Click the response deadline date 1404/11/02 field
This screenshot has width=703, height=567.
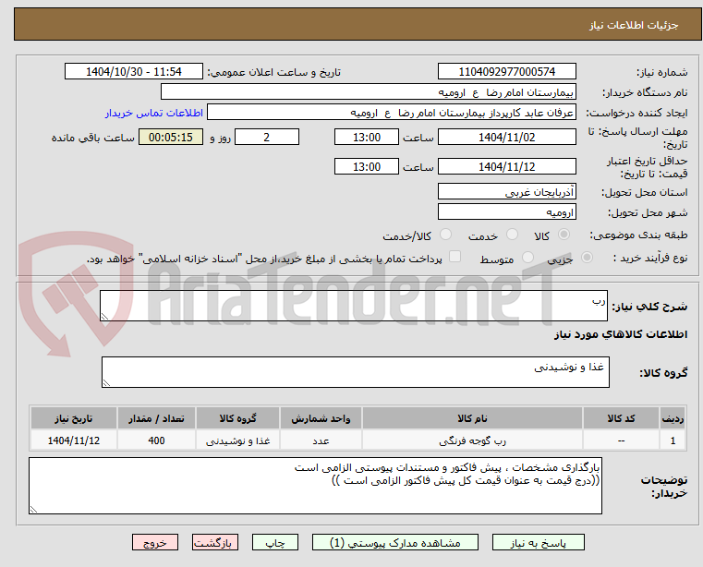[506, 138]
